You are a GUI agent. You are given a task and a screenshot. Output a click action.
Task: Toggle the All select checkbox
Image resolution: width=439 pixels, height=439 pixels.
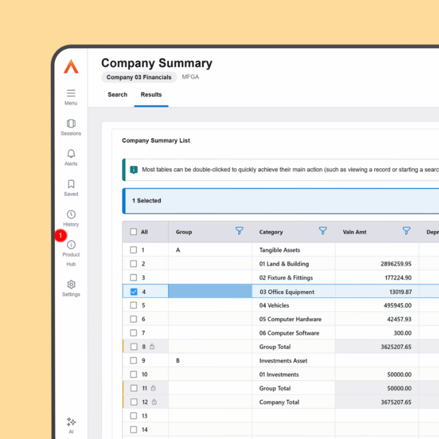133,232
